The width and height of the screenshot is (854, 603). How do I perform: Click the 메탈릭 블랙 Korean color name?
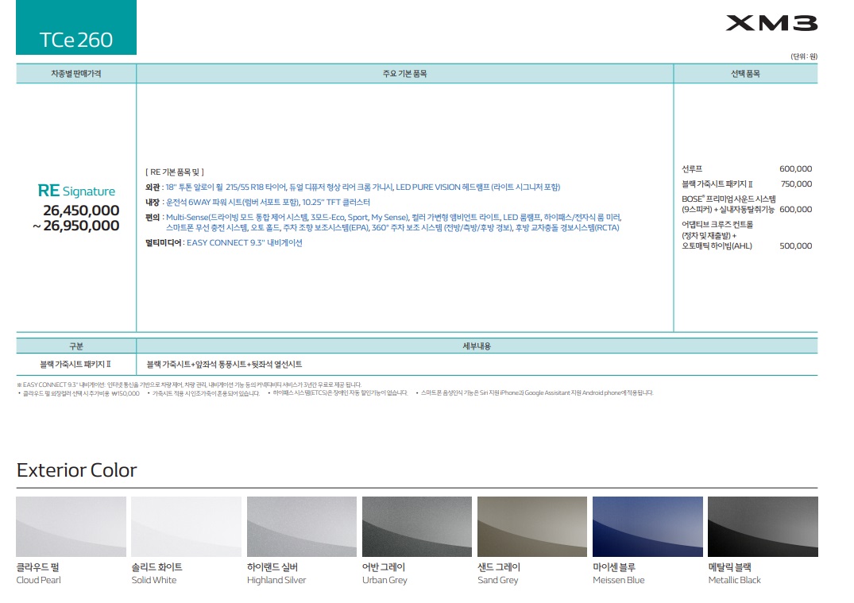pyautogui.click(x=730, y=567)
